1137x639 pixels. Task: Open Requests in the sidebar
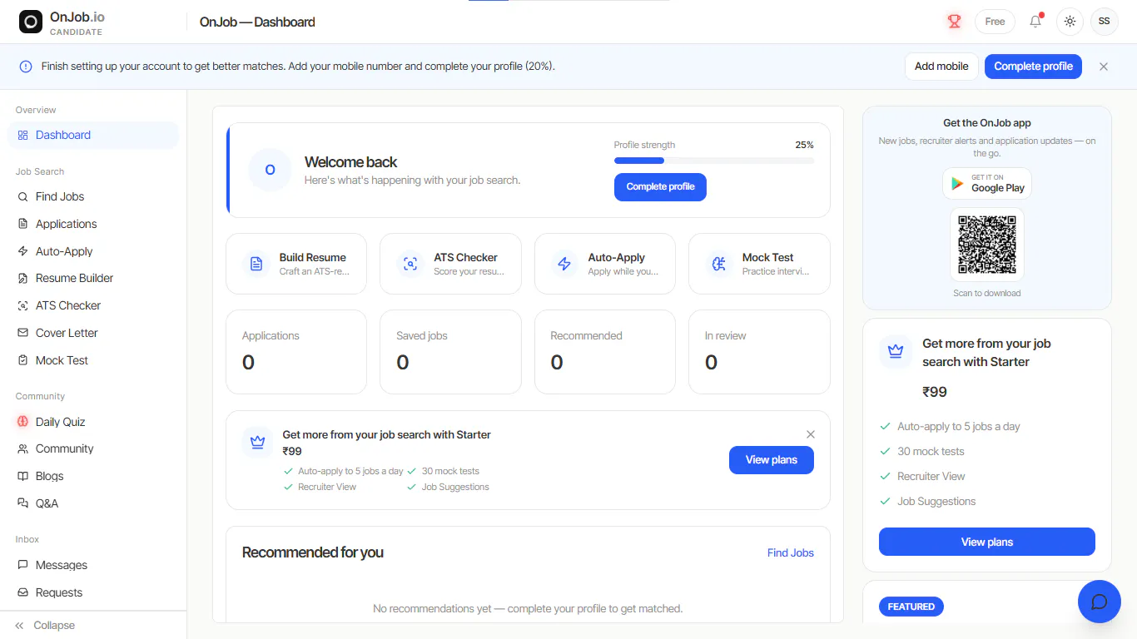click(x=93, y=592)
